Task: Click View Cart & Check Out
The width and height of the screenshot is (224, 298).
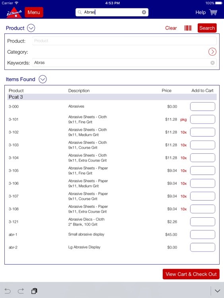Action: pyautogui.click(x=191, y=274)
